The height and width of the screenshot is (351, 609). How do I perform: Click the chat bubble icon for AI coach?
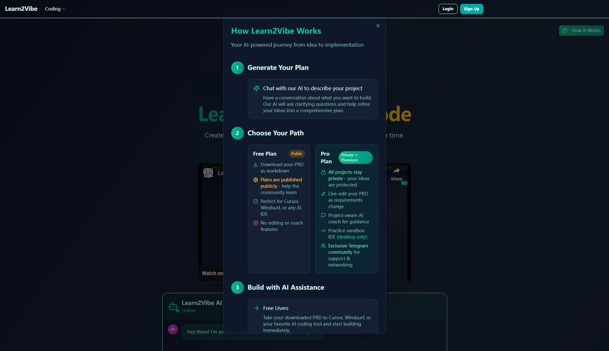pos(323,215)
